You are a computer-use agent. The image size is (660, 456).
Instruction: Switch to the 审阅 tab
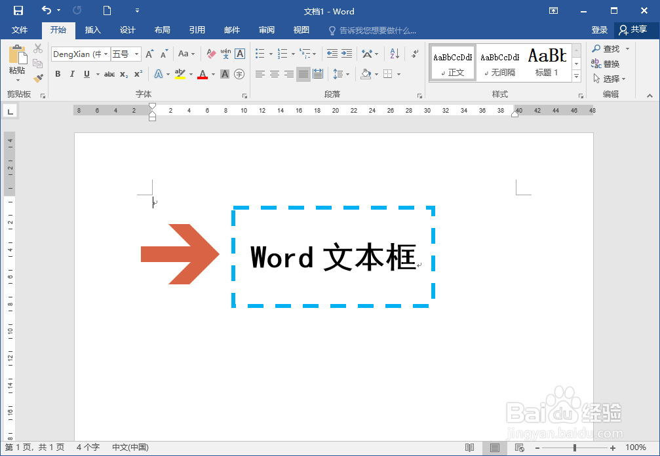click(x=267, y=30)
